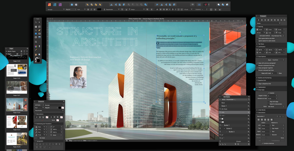The image size is (294, 151).
Task: Select the Color Picker eyedropper tool
Action: tap(36, 50)
